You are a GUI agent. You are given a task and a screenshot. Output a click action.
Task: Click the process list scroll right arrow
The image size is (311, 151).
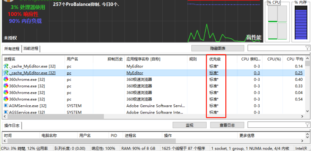302,116
